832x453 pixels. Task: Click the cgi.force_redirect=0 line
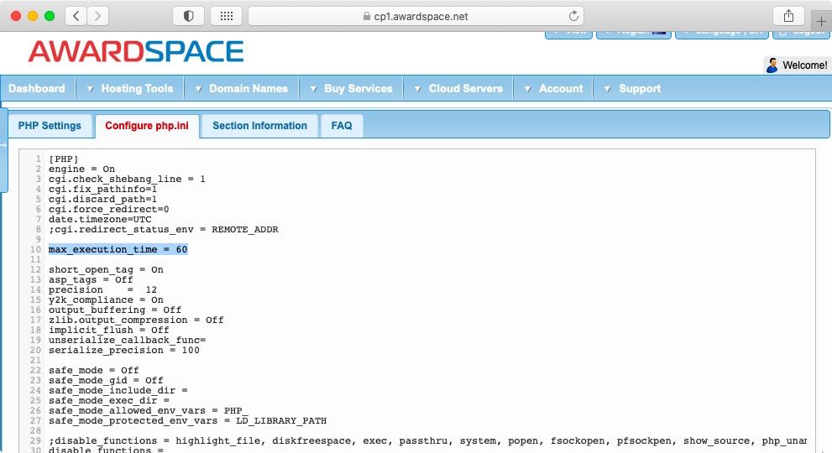[x=109, y=210]
